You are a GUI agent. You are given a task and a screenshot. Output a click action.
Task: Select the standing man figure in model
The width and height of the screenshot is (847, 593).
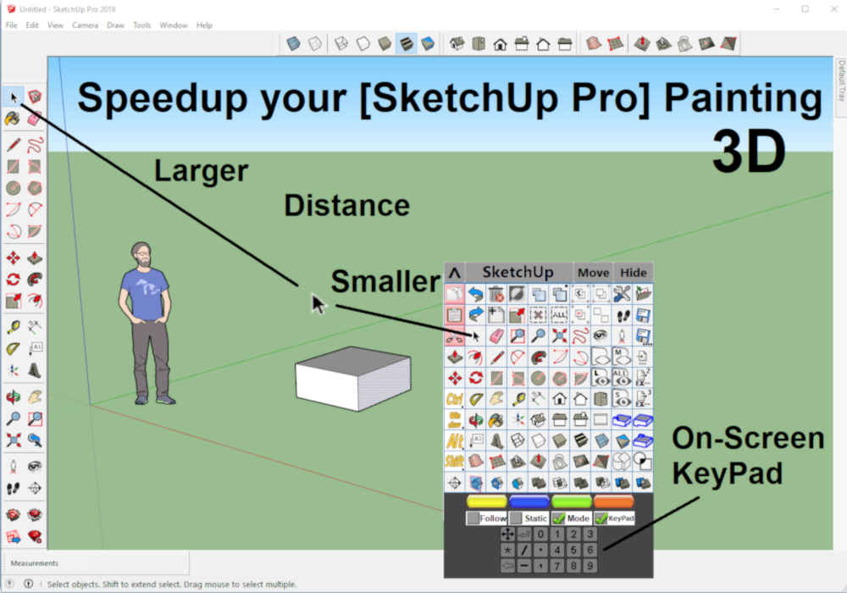(x=146, y=324)
